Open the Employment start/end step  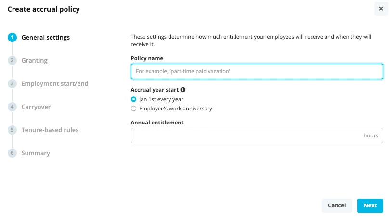tap(55, 84)
